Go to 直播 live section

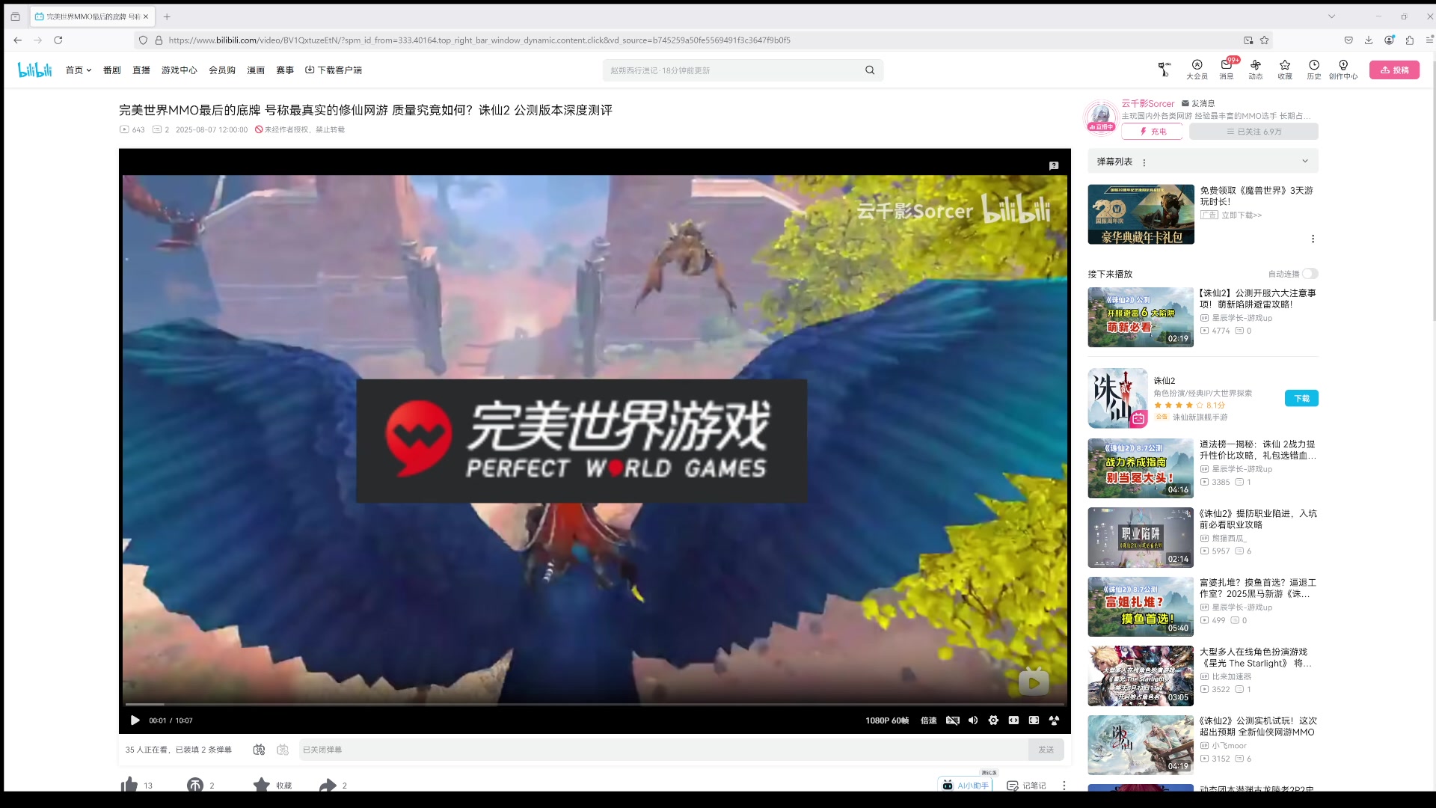(141, 70)
